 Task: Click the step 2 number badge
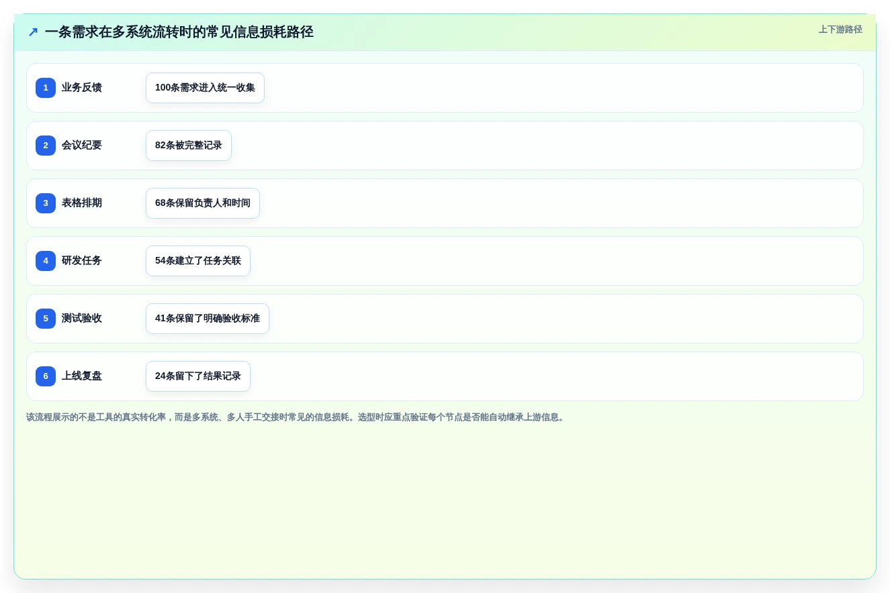pyautogui.click(x=46, y=146)
